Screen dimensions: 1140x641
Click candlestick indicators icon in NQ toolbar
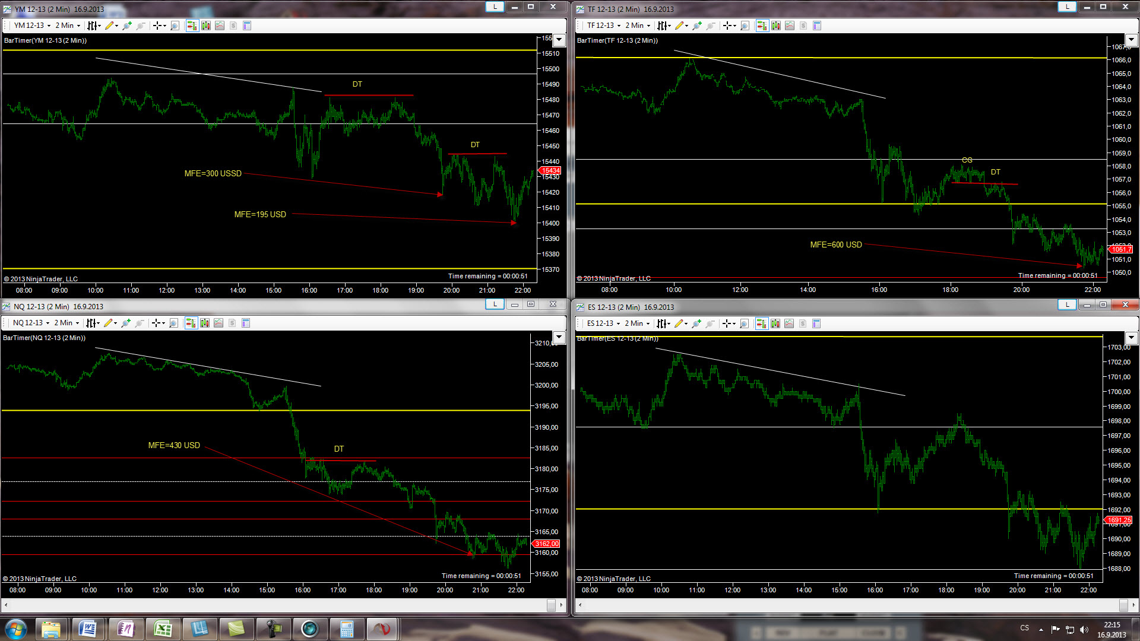204,323
